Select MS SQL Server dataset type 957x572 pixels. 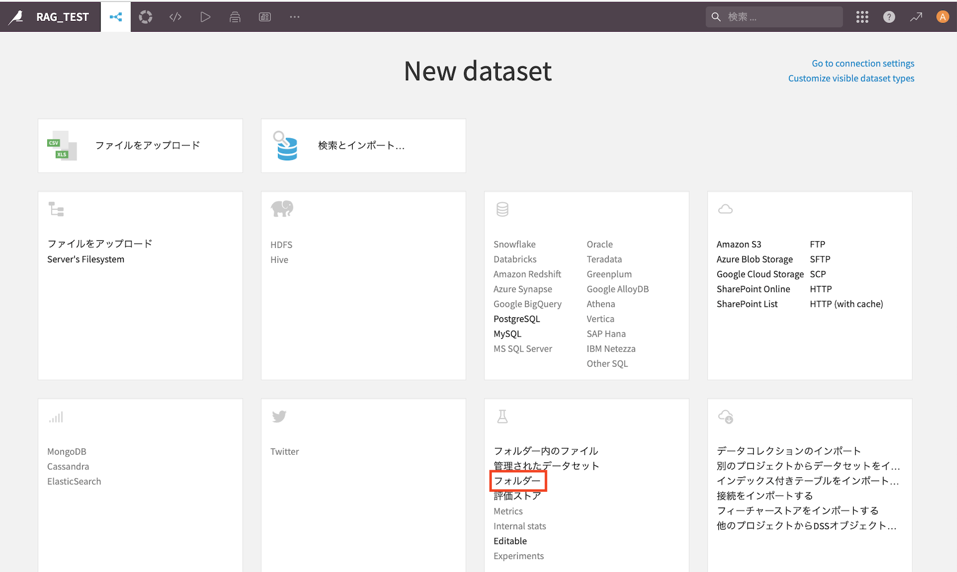(523, 349)
